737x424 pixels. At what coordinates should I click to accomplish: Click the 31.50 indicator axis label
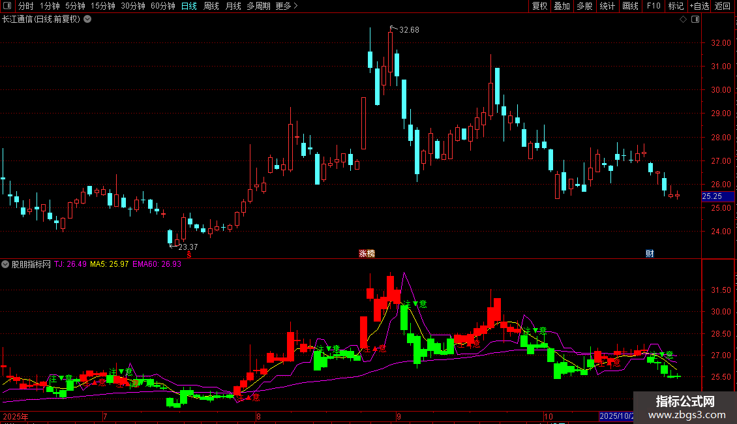pyautogui.click(x=721, y=290)
